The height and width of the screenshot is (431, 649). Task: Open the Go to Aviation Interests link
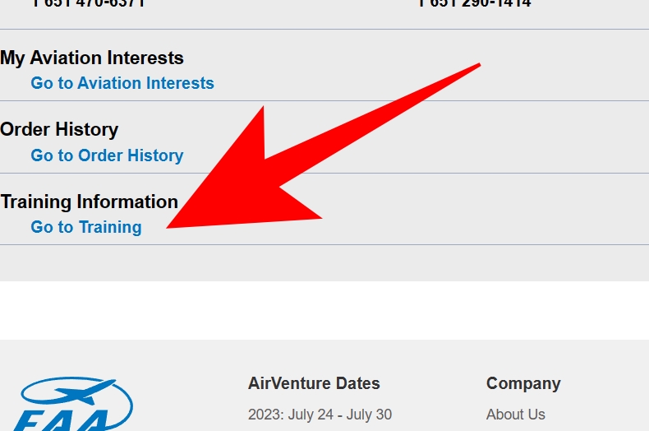122,83
